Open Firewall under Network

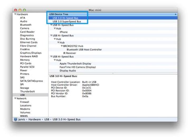click(25, 102)
